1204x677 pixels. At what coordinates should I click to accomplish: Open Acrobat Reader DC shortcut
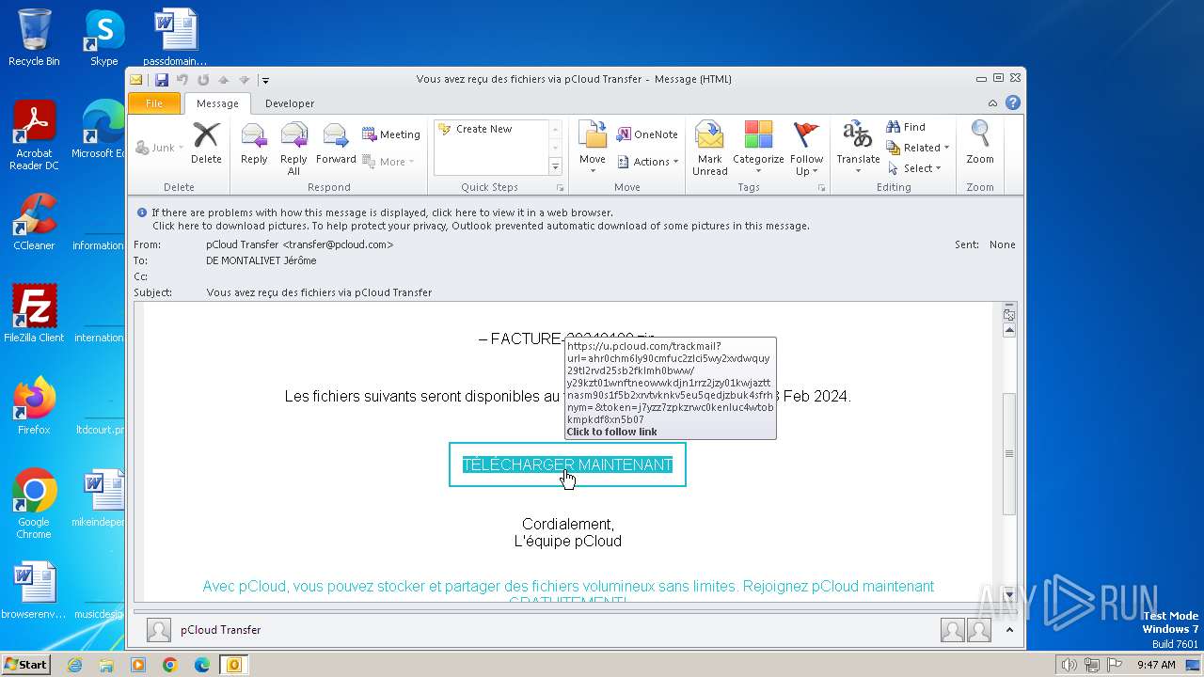click(34, 136)
